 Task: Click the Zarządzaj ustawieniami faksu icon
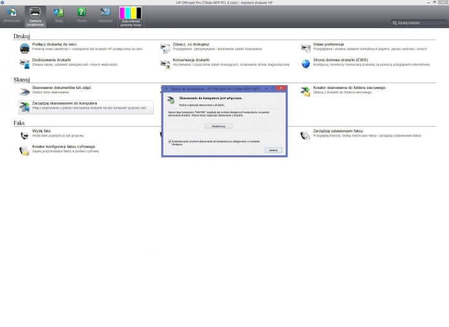[x=305, y=135]
